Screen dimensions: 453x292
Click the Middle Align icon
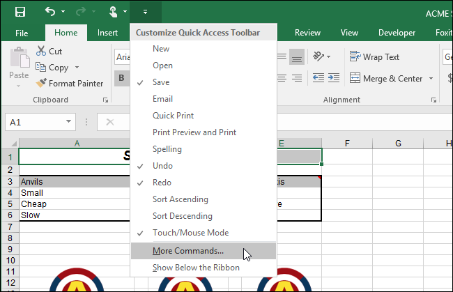[x=282, y=56]
